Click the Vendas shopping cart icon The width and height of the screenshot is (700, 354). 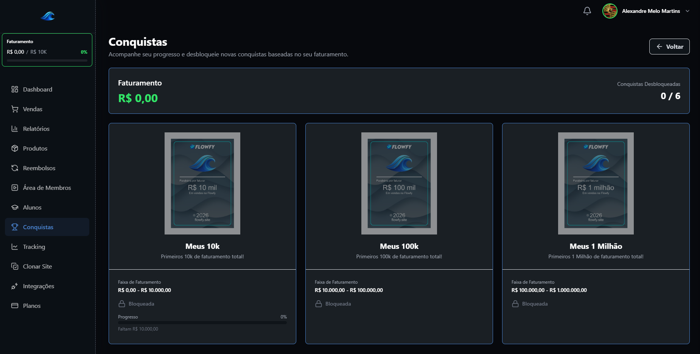point(15,109)
